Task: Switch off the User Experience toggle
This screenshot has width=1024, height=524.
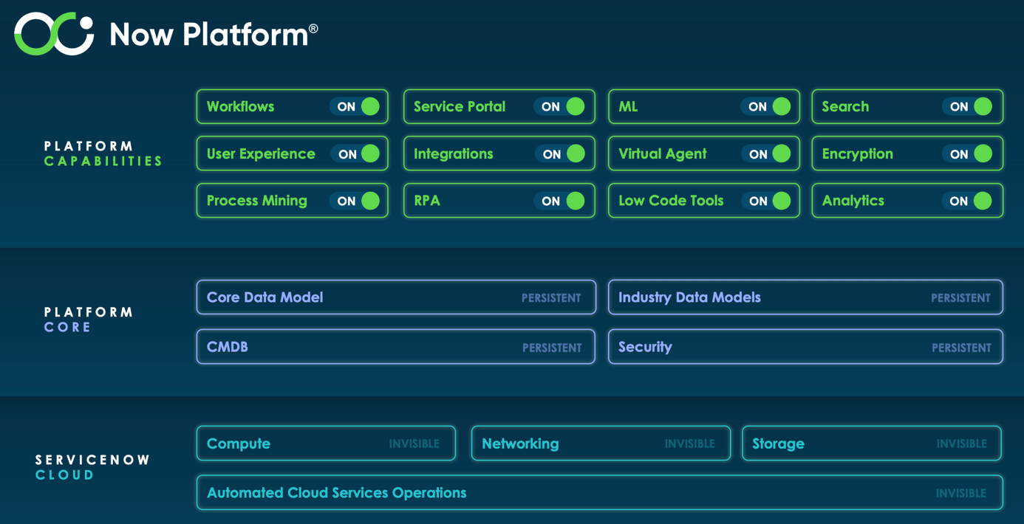Action: point(356,154)
